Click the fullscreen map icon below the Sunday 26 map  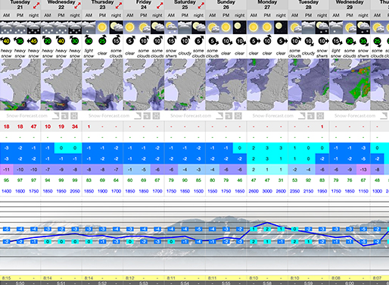click(x=238, y=116)
